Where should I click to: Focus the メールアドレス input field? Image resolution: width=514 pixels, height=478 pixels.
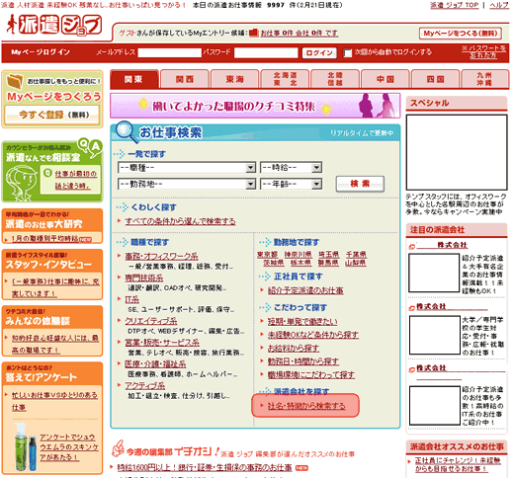click(169, 52)
